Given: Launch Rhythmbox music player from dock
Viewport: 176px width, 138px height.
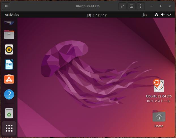Looking at the screenshot, I should pos(9,50).
